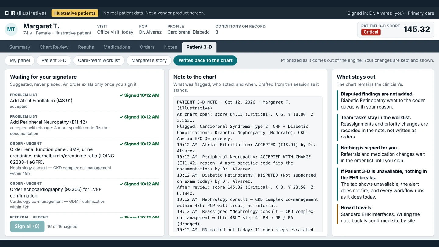Switch to the Chart Review tab

pos(54,47)
